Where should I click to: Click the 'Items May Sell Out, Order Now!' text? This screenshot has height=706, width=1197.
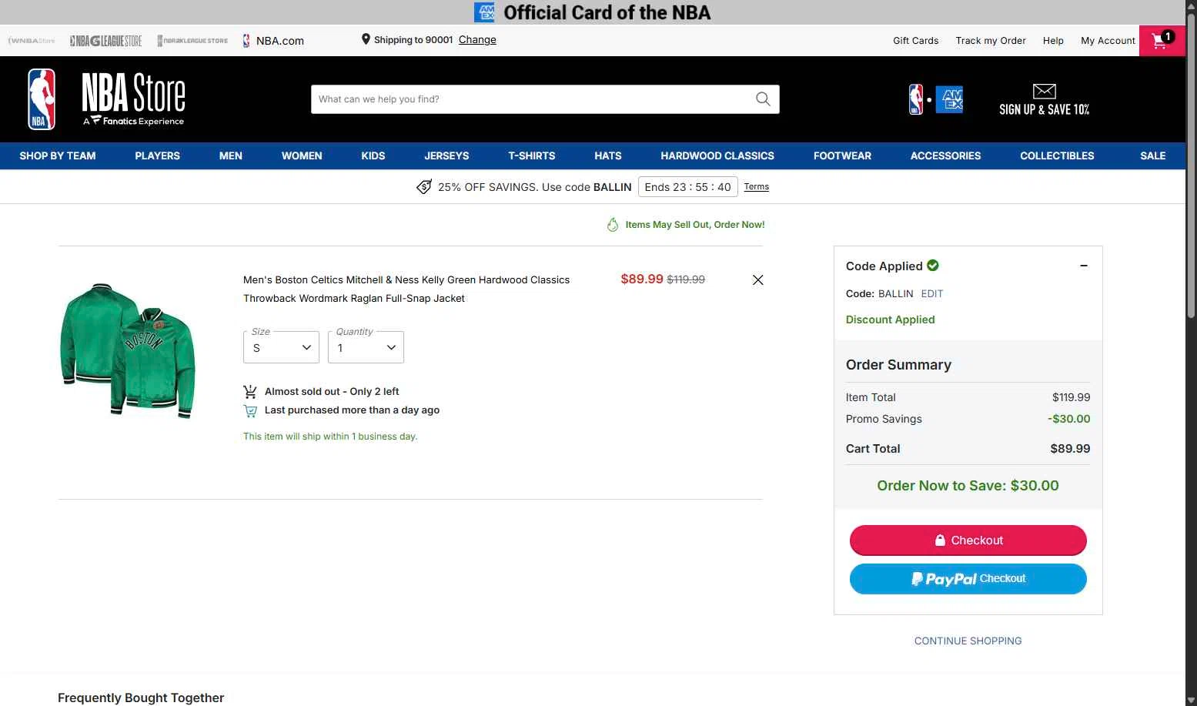[x=695, y=225]
